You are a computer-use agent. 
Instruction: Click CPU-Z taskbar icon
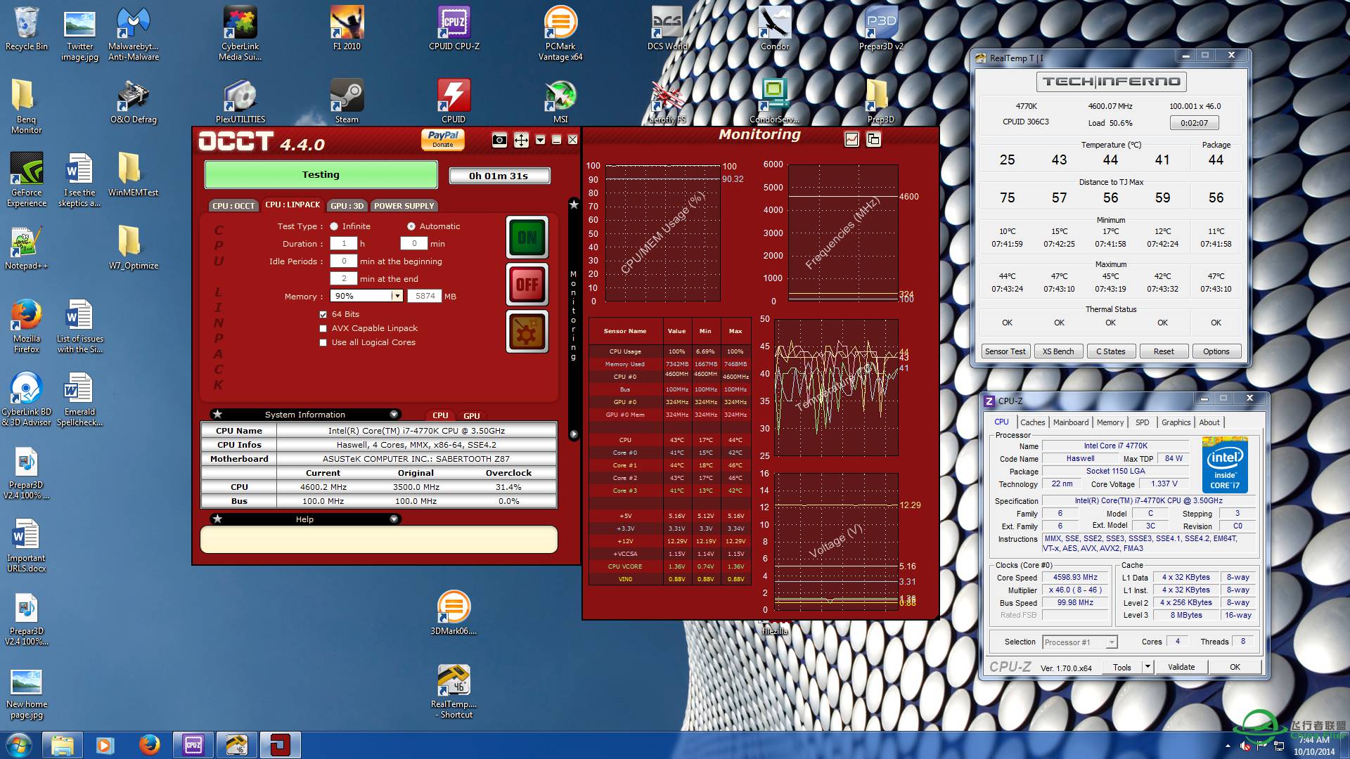[x=193, y=745]
